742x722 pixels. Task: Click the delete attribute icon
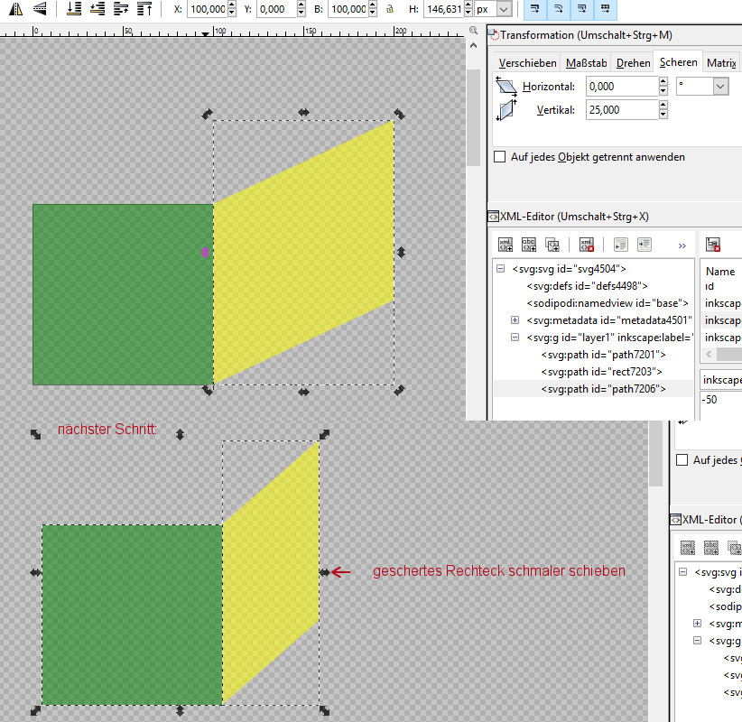(x=713, y=245)
